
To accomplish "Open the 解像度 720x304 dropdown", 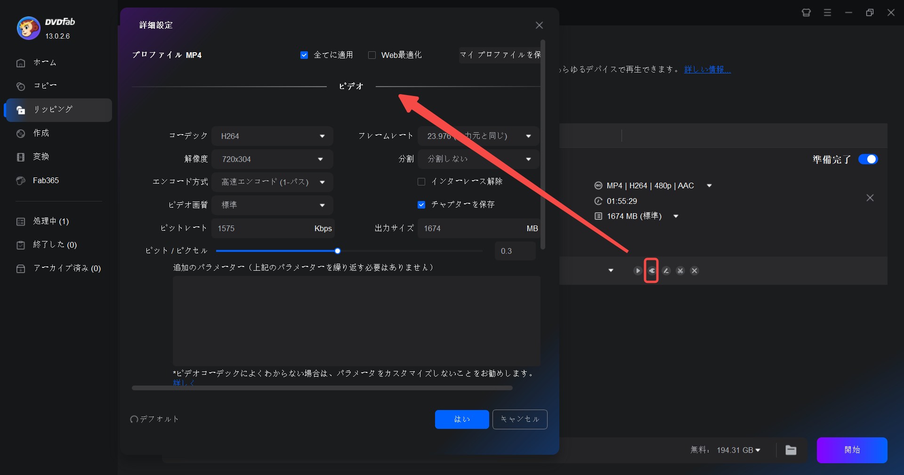I will [272, 159].
